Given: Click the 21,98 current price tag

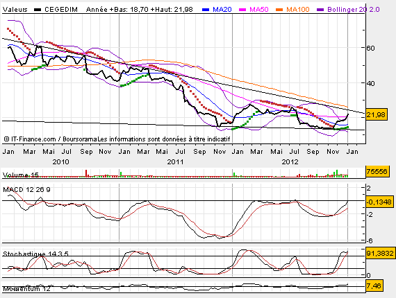Looking at the screenshot, I should tap(376, 115).
